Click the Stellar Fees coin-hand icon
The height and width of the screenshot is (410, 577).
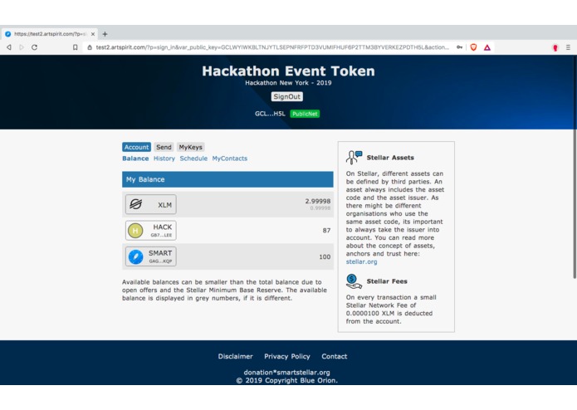click(354, 281)
